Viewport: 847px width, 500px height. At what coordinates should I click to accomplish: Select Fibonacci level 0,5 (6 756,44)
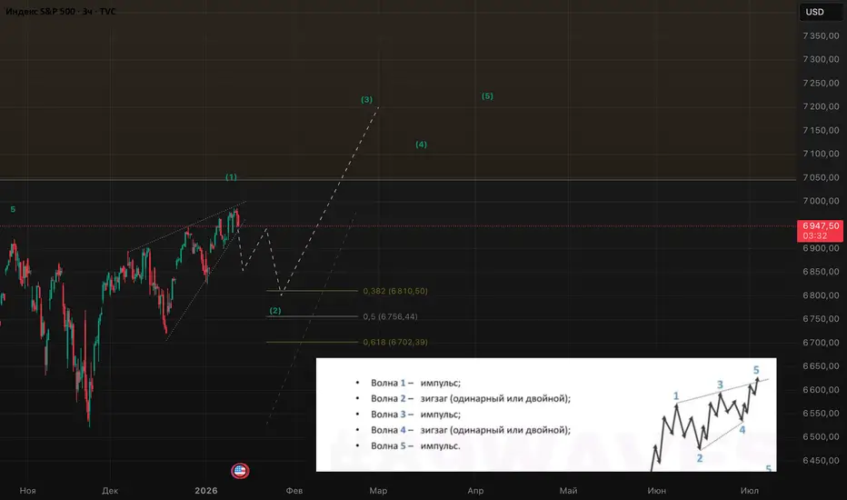point(390,316)
